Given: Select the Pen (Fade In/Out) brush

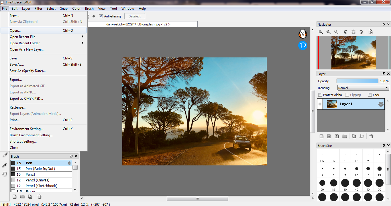Looking at the screenshot, I should pyautogui.click(x=41, y=169).
